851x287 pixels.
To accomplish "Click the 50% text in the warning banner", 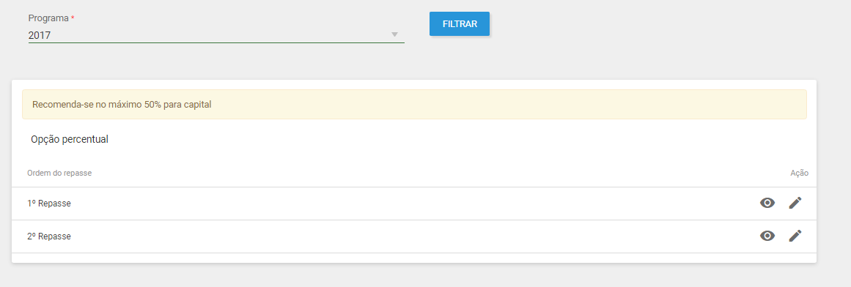I will tap(152, 104).
